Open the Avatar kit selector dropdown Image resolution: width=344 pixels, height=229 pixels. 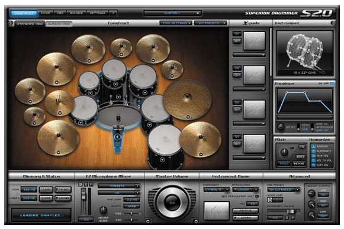172,13
